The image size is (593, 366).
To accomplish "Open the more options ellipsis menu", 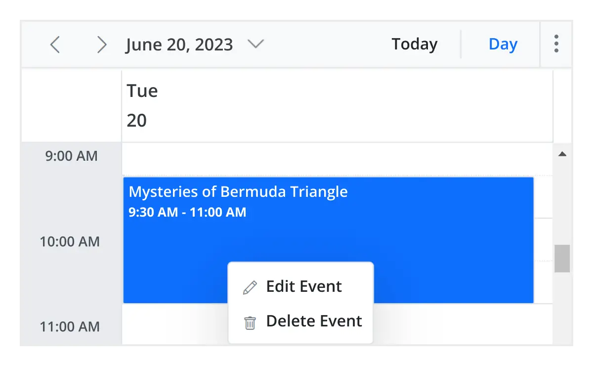I will (x=556, y=44).
